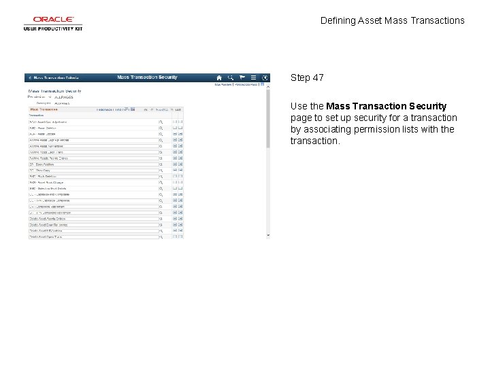Add a row after Asset Cost Adjustment

tap(175, 122)
